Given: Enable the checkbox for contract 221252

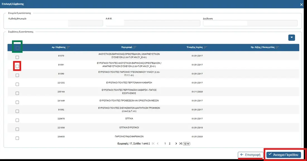Looking at the screenshot, I should pyautogui.click(x=17, y=84).
